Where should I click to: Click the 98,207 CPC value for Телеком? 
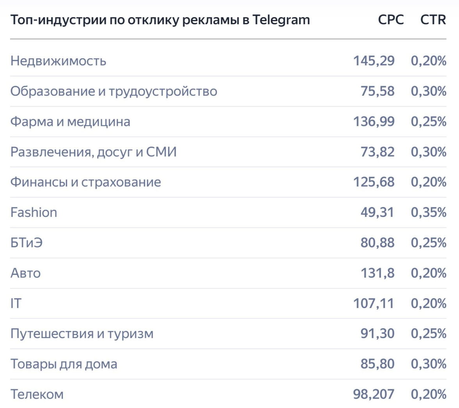pos(374,394)
